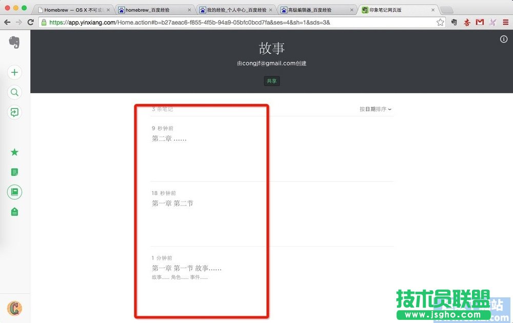The image size is (513, 323).
Task: Click the green lock icon in address bar
Action: [x=44, y=22]
